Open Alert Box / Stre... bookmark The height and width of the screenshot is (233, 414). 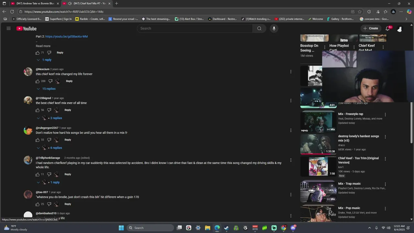click(x=190, y=19)
